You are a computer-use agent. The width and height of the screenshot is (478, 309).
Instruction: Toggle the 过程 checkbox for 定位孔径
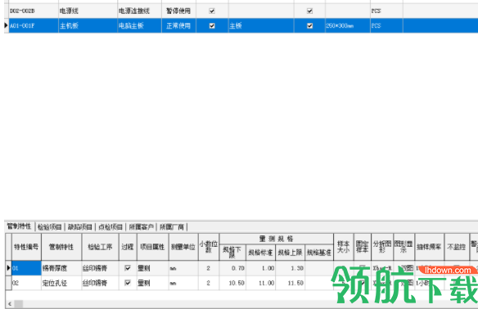(128, 283)
